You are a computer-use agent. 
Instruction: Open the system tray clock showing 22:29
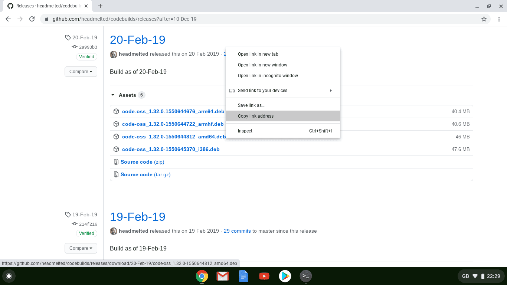493,276
